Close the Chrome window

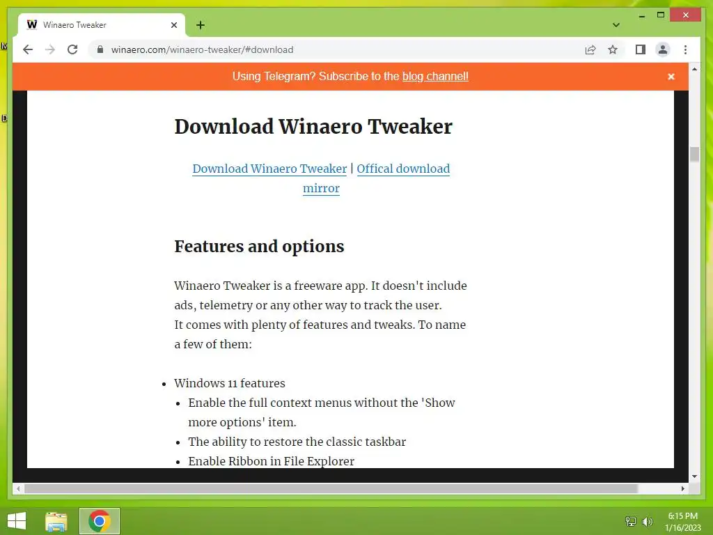tap(686, 15)
